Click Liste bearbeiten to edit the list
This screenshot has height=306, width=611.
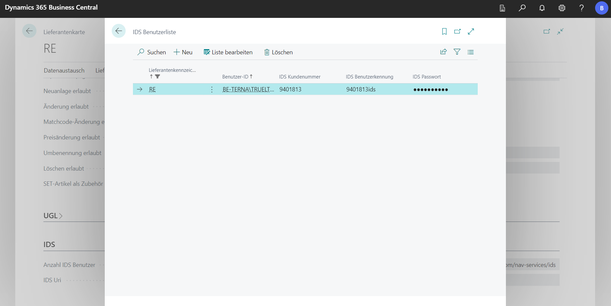click(x=228, y=52)
